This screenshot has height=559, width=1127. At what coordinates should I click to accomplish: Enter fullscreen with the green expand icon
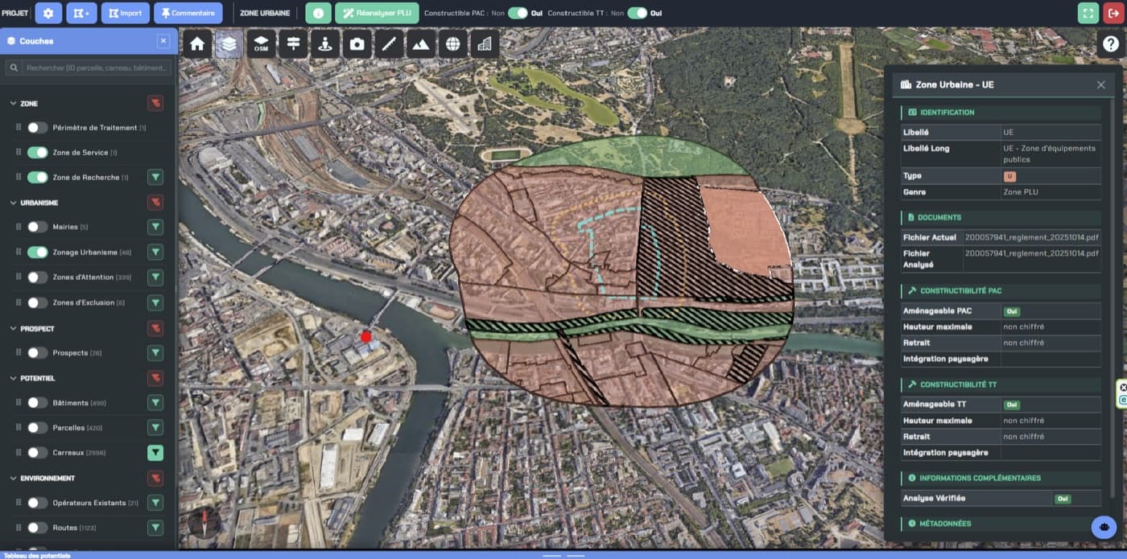click(1088, 13)
